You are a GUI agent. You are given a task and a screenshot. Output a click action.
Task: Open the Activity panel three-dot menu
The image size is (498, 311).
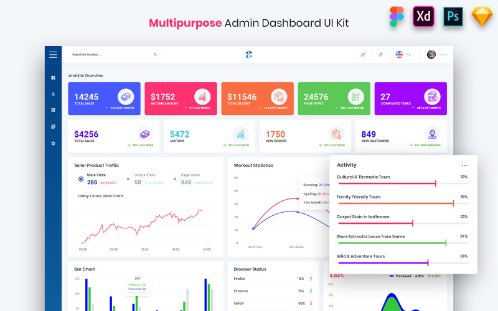tap(464, 165)
